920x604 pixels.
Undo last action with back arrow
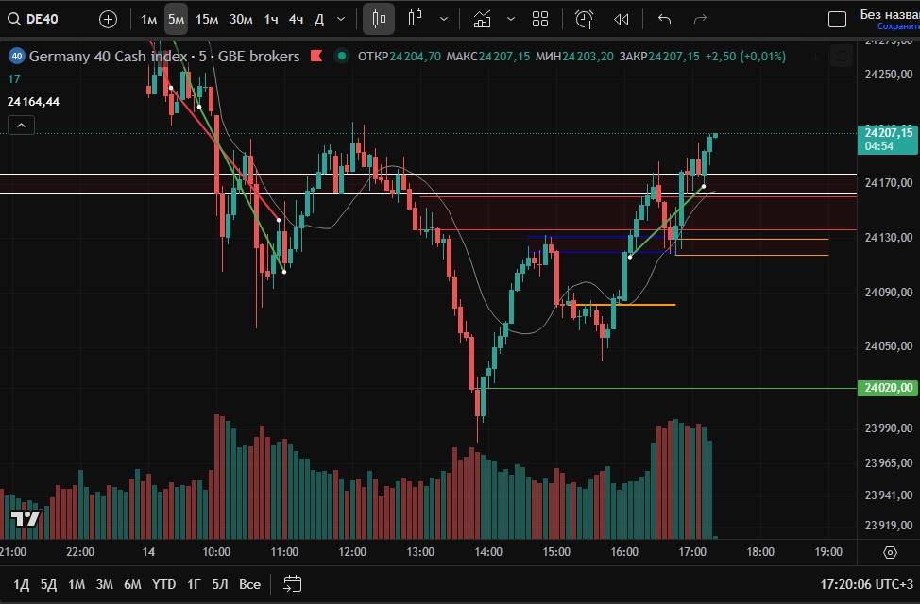click(x=664, y=19)
